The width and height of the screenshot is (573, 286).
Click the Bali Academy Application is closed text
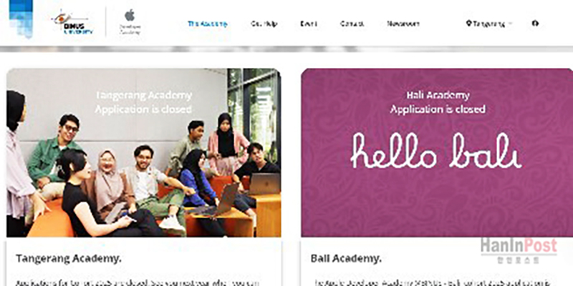438,102
